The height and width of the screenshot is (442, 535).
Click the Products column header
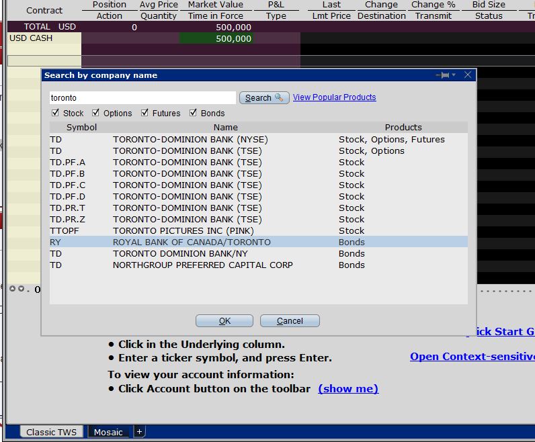coord(403,127)
